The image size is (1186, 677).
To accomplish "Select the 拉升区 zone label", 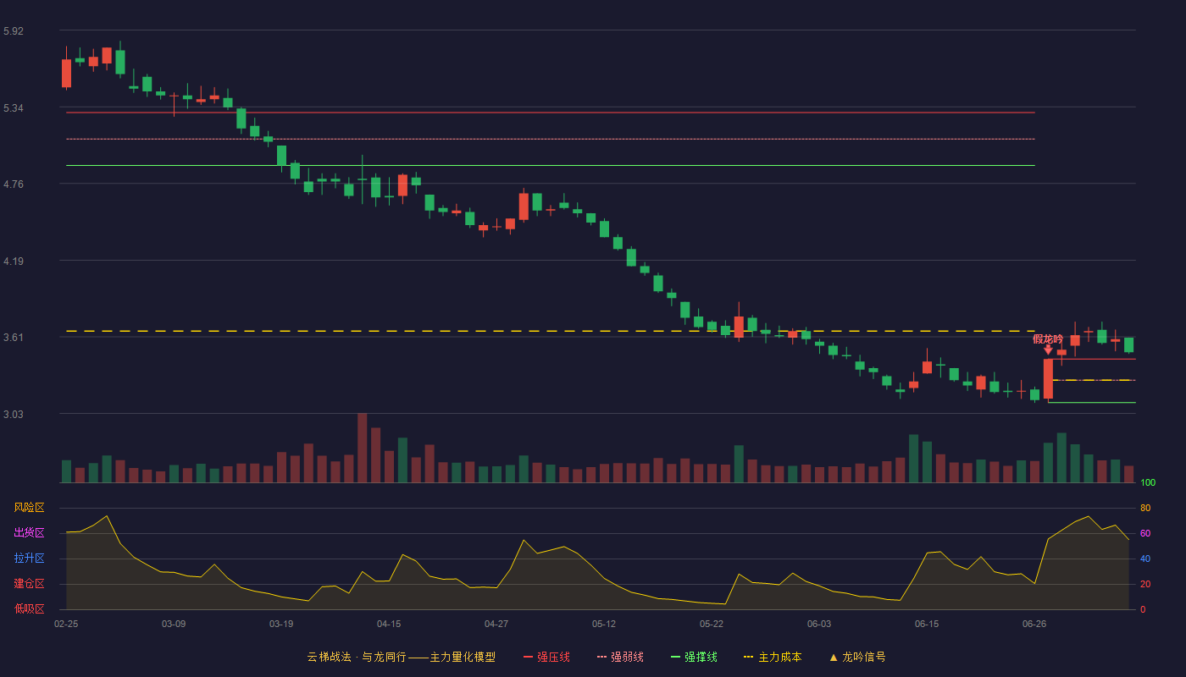I will [29, 559].
